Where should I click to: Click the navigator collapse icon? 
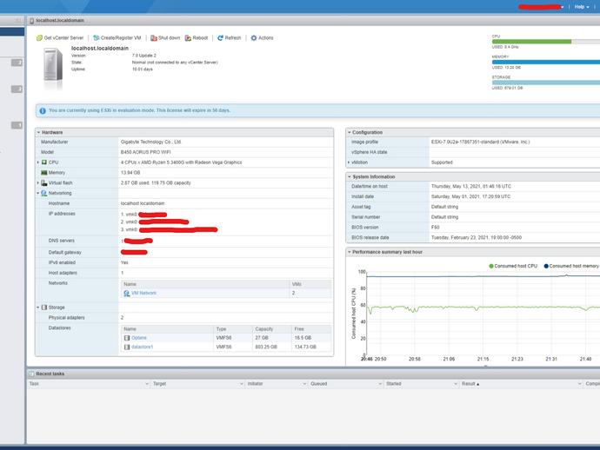pyautogui.click(x=18, y=21)
